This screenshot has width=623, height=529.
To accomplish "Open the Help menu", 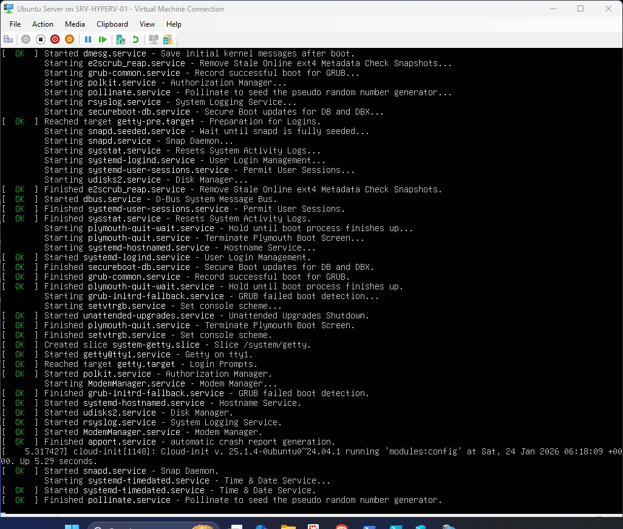I will pos(174,24).
